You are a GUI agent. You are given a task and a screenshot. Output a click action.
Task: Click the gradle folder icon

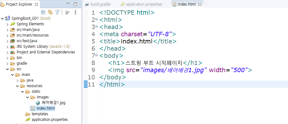point(13,63)
